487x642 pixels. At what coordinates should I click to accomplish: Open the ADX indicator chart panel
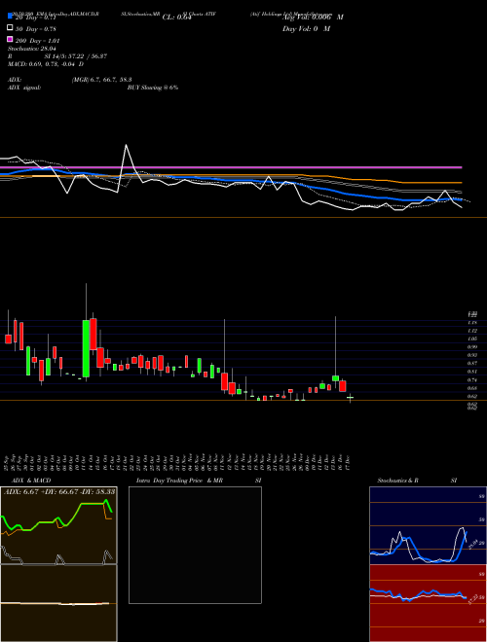pyautogui.click(x=58, y=525)
